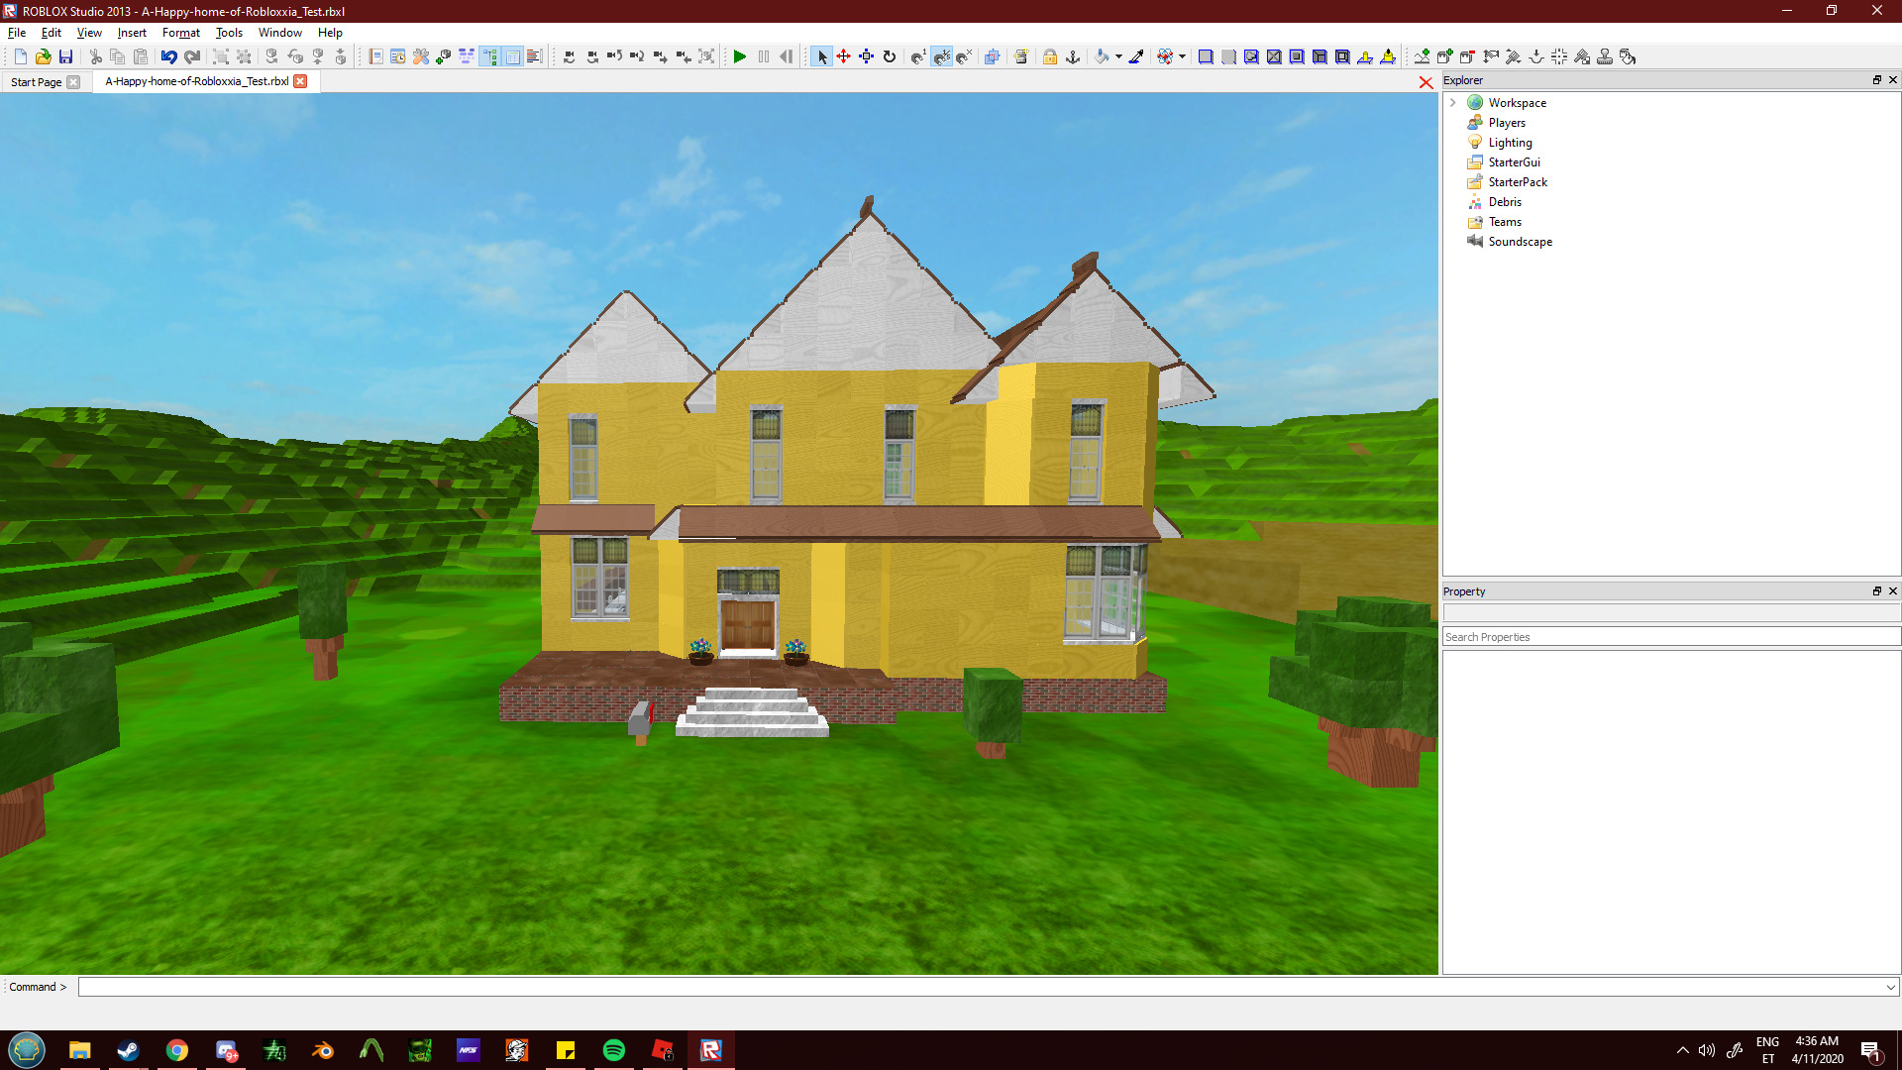Toggle the Lock tool padlock icon
The width and height of the screenshot is (1902, 1070).
[x=1050, y=56]
